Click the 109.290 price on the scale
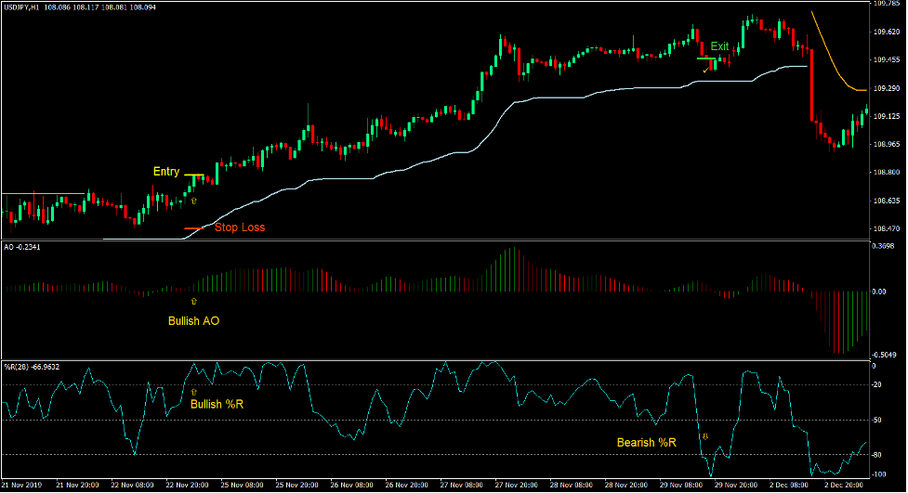 (x=883, y=88)
